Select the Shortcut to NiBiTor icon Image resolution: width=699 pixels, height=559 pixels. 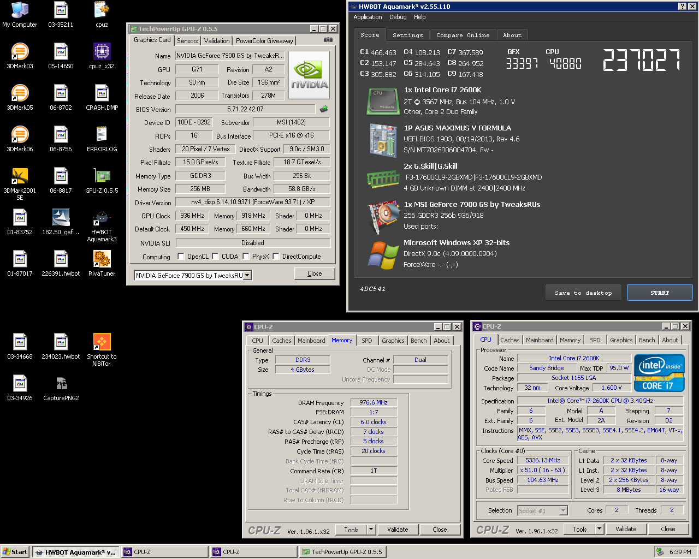(102, 350)
